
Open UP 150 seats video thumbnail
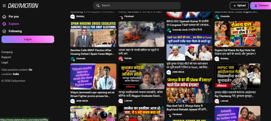click(x=189, y=48)
